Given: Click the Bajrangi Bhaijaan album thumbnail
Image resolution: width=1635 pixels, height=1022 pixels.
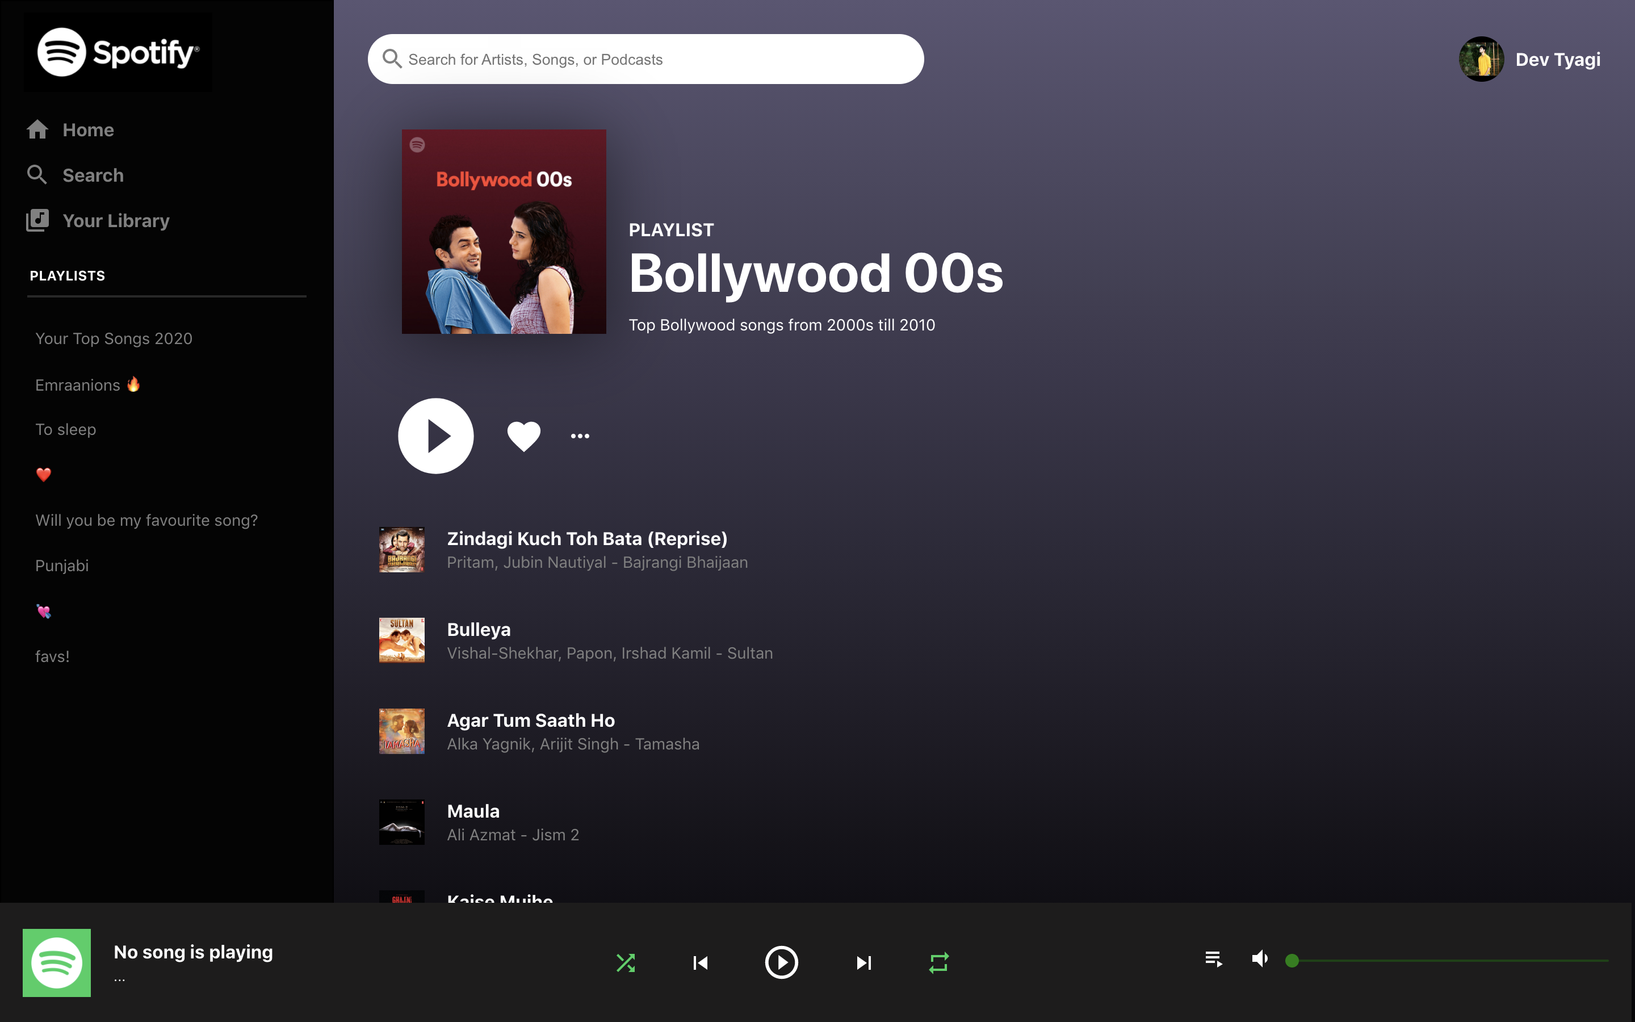Looking at the screenshot, I should point(402,550).
